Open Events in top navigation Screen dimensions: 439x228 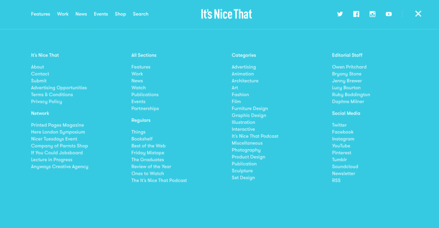[101, 14]
